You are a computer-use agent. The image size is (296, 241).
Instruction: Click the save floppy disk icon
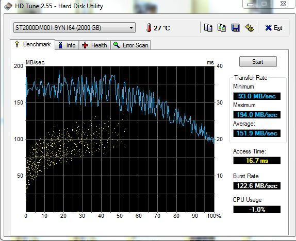point(235,28)
